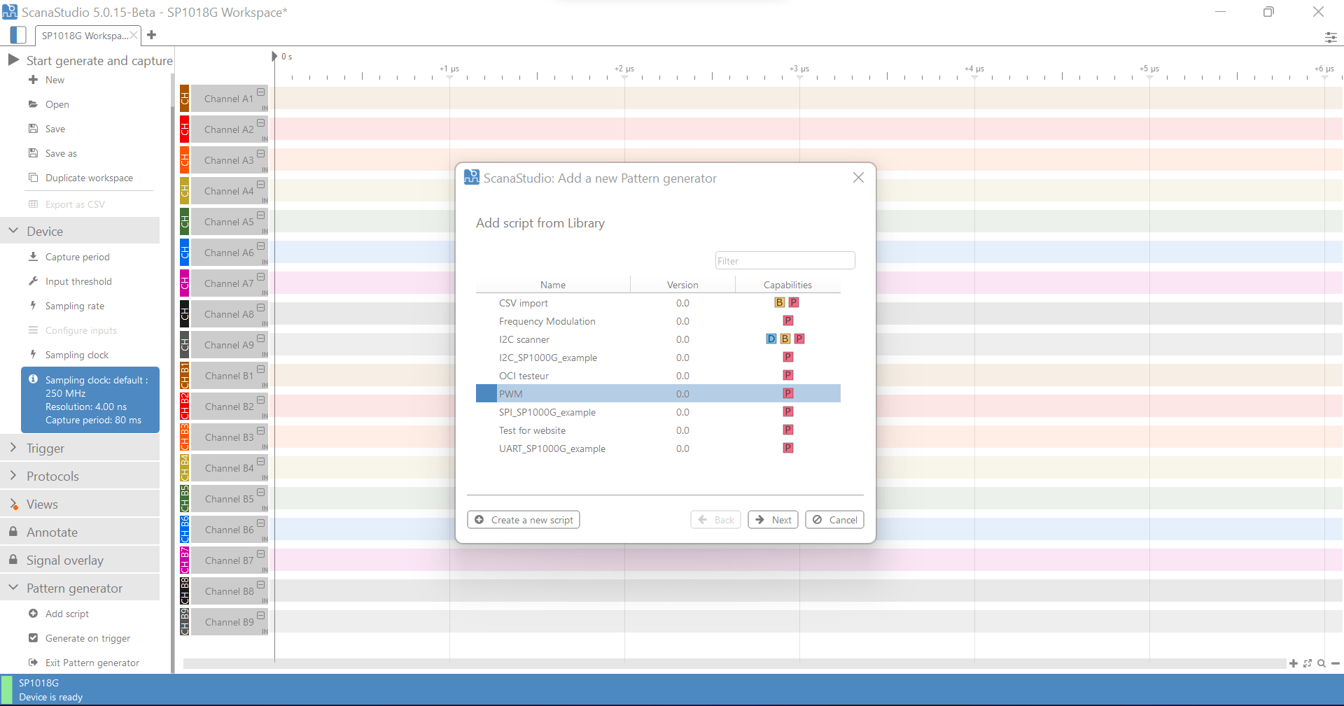Click the red Channel A2 color label
This screenshot has height=706, width=1344.
coord(185,129)
